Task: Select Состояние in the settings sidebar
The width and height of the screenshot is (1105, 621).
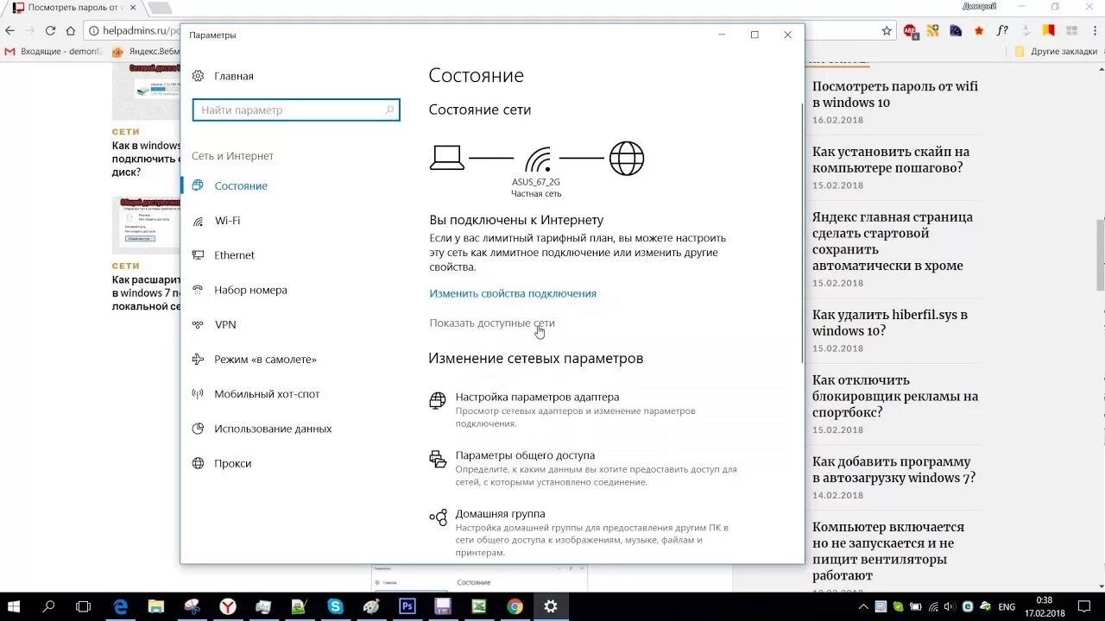Action: [x=230, y=186]
